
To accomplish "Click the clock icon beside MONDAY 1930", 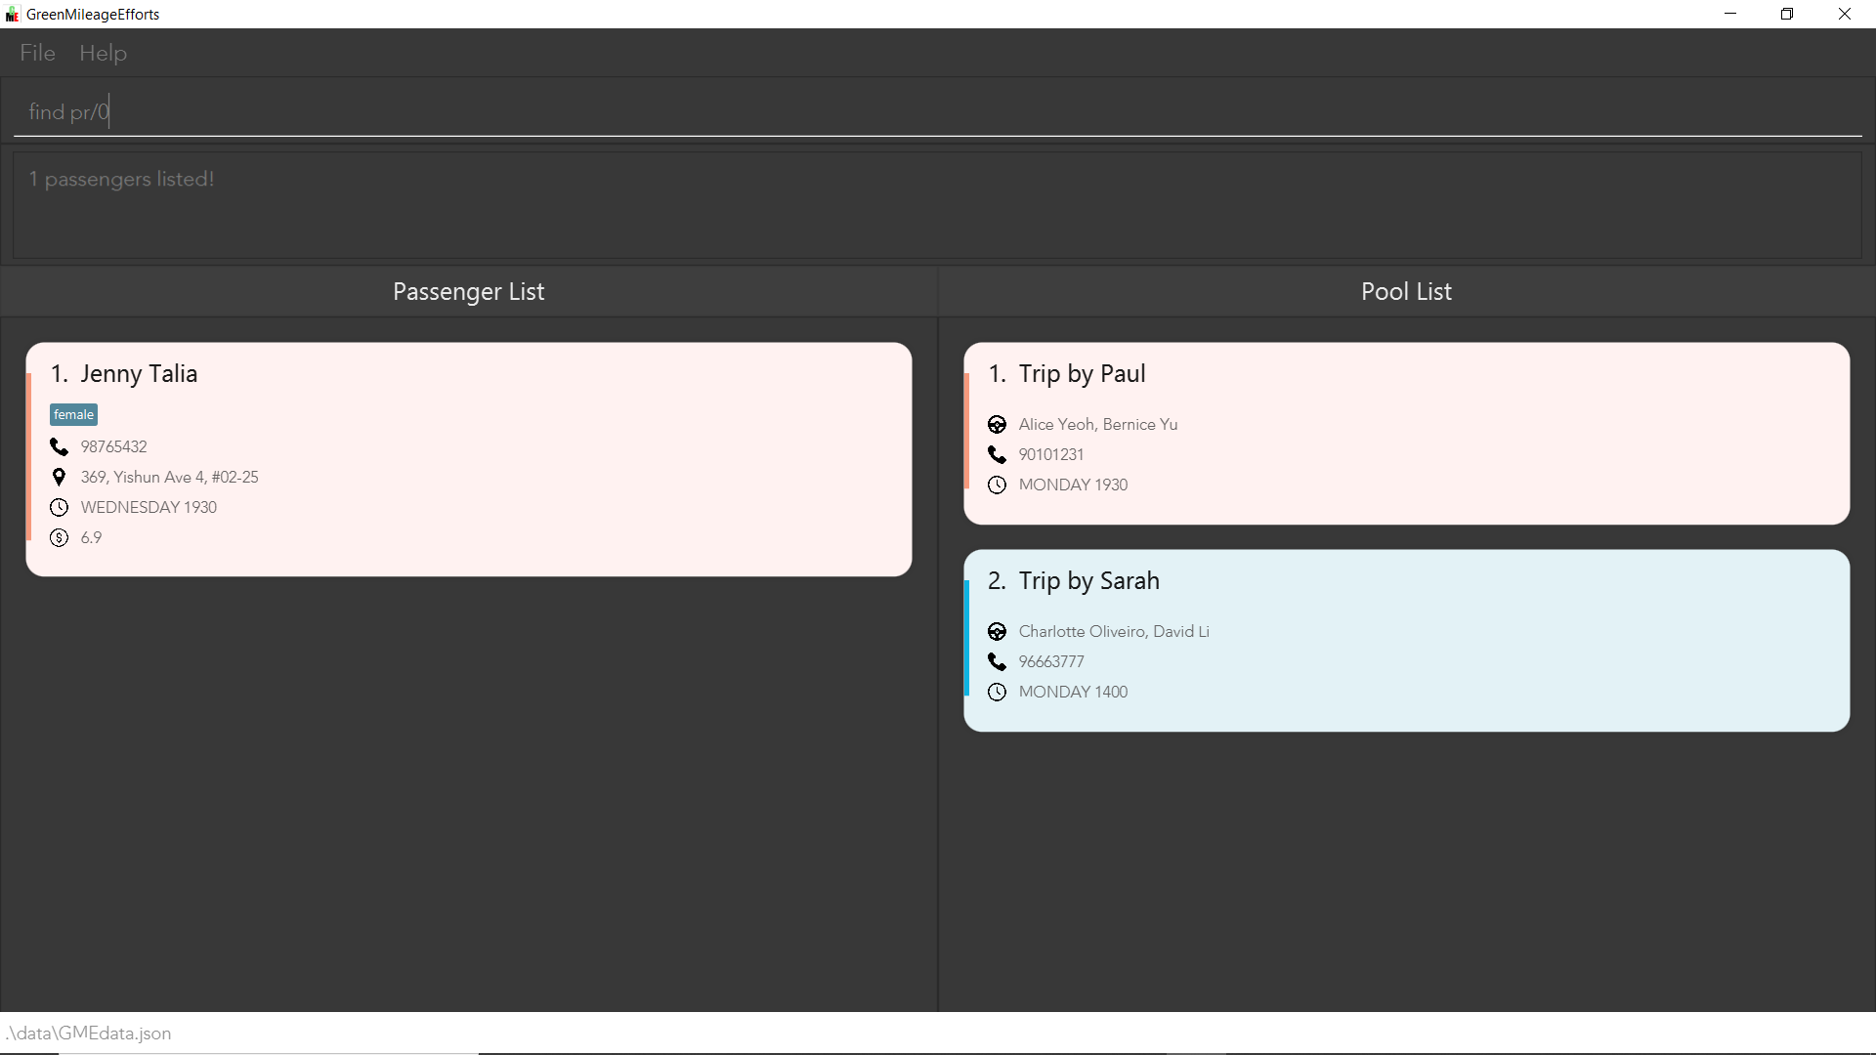I will coord(997,485).
